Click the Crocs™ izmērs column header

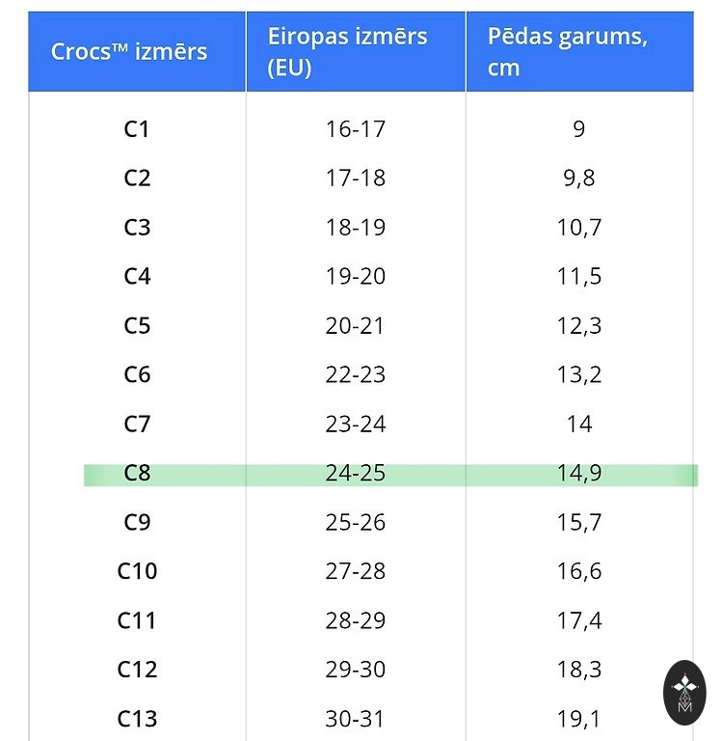[129, 52]
